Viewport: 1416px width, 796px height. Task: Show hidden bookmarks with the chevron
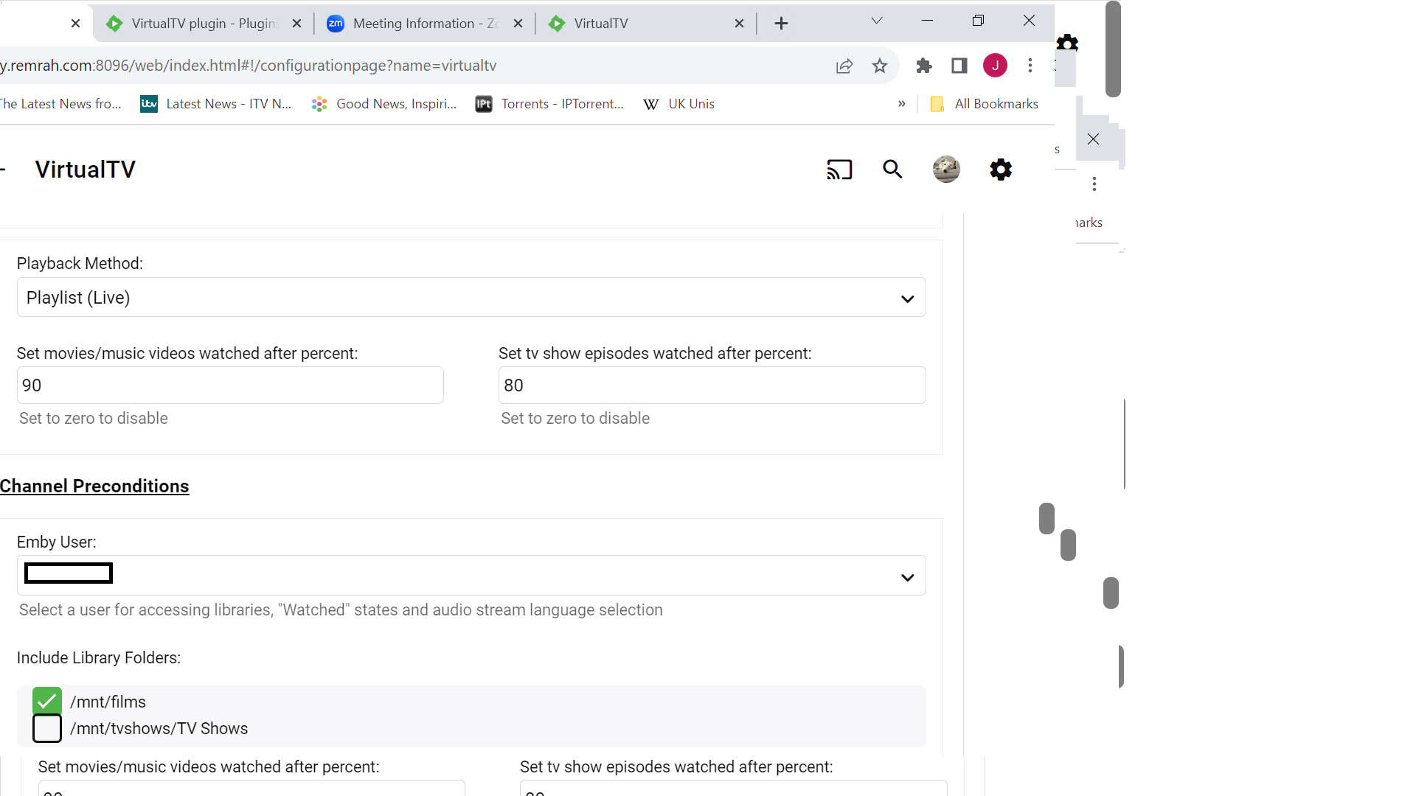point(901,104)
